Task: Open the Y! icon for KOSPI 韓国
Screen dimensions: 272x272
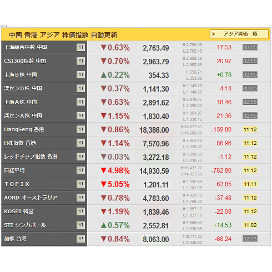Action: coord(81,211)
